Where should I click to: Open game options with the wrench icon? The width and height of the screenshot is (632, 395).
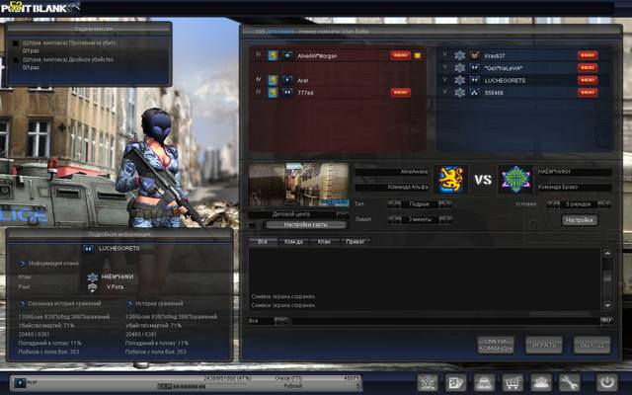tap(569, 382)
